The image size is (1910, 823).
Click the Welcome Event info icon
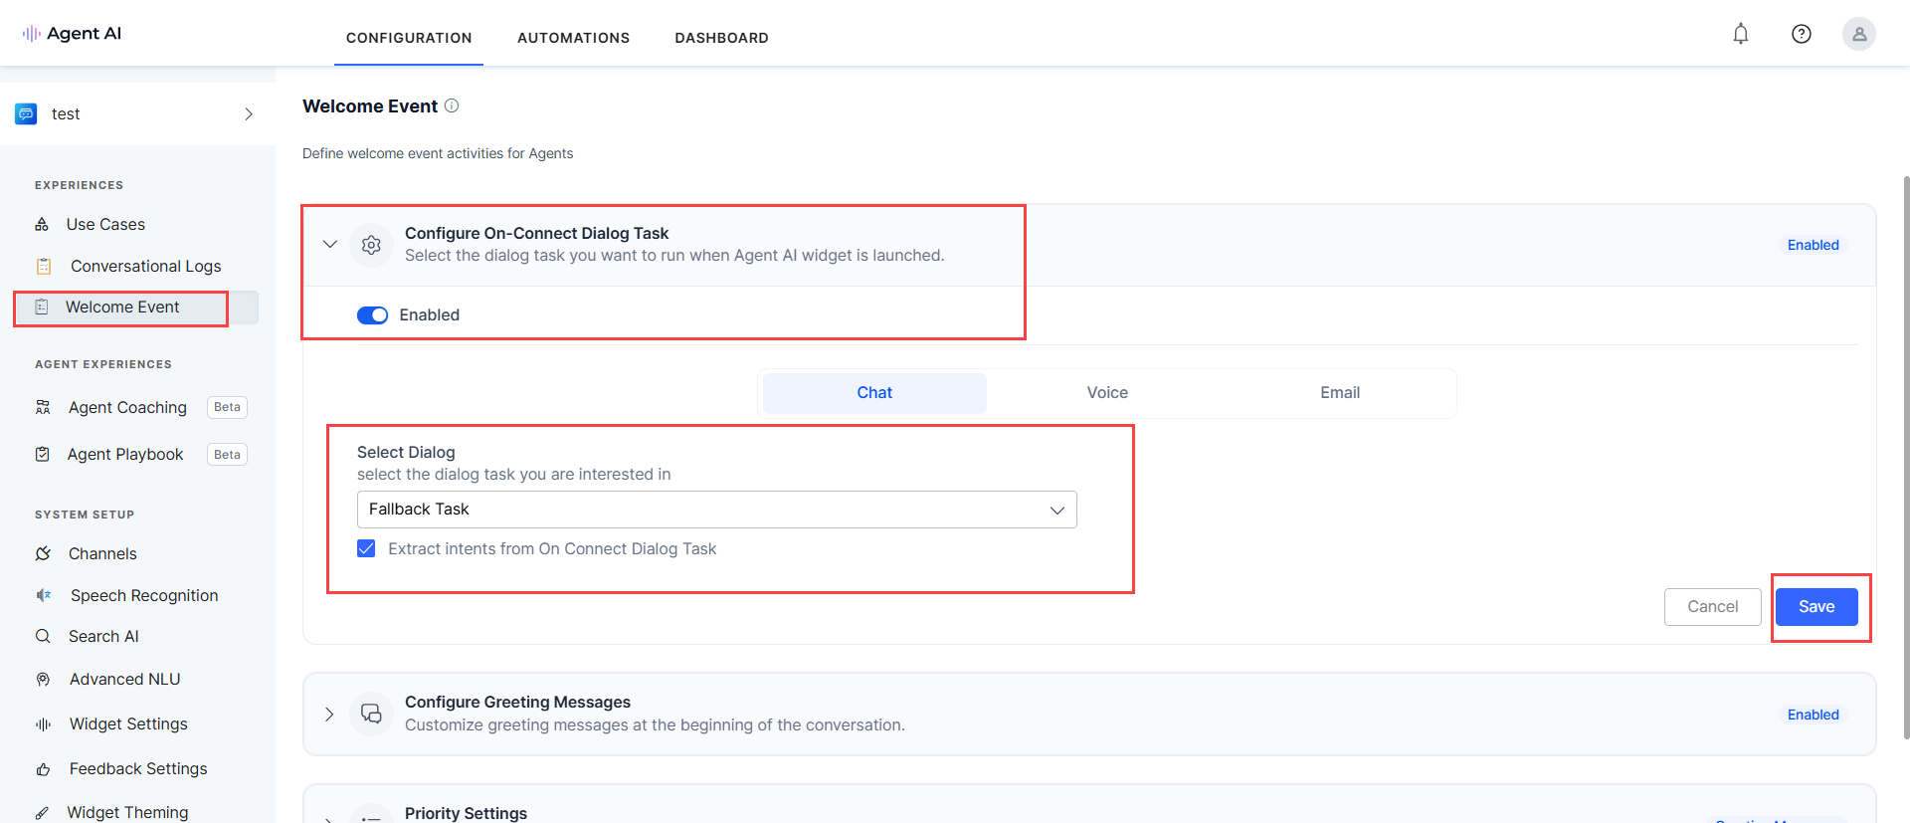pyautogui.click(x=452, y=105)
